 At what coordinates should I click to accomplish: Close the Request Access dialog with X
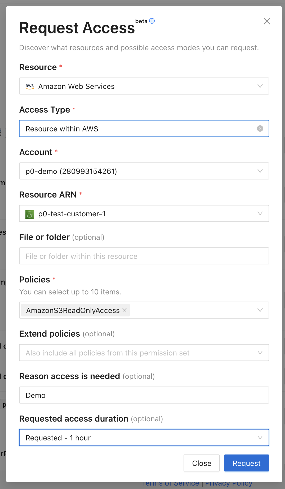click(x=267, y=21)
